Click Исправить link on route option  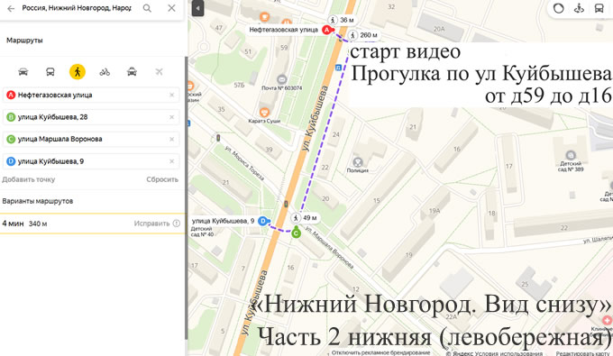coord(151,224)
